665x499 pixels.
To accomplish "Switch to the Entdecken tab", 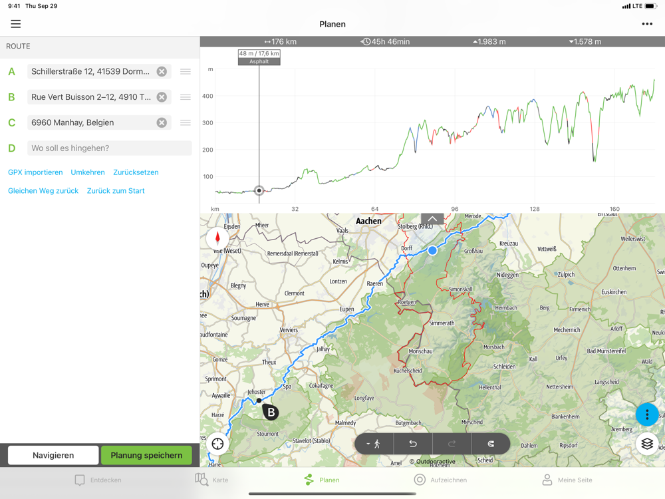I will pyautogui.click(x=98, y=480).
